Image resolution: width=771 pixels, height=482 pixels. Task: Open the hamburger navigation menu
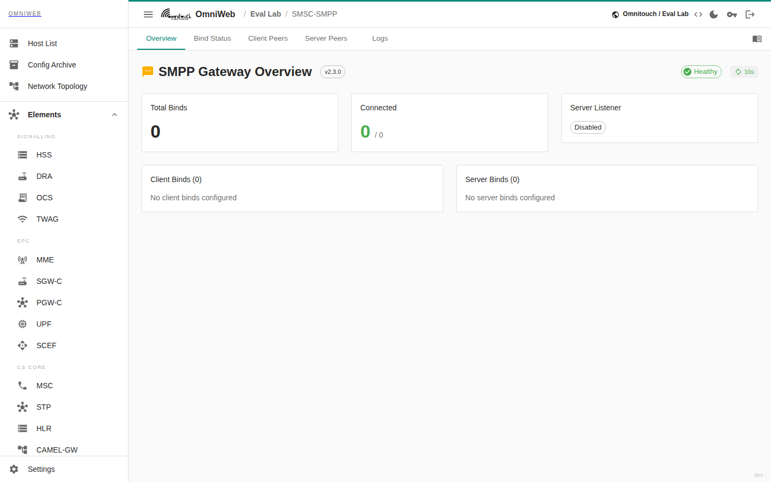(148, 14)
